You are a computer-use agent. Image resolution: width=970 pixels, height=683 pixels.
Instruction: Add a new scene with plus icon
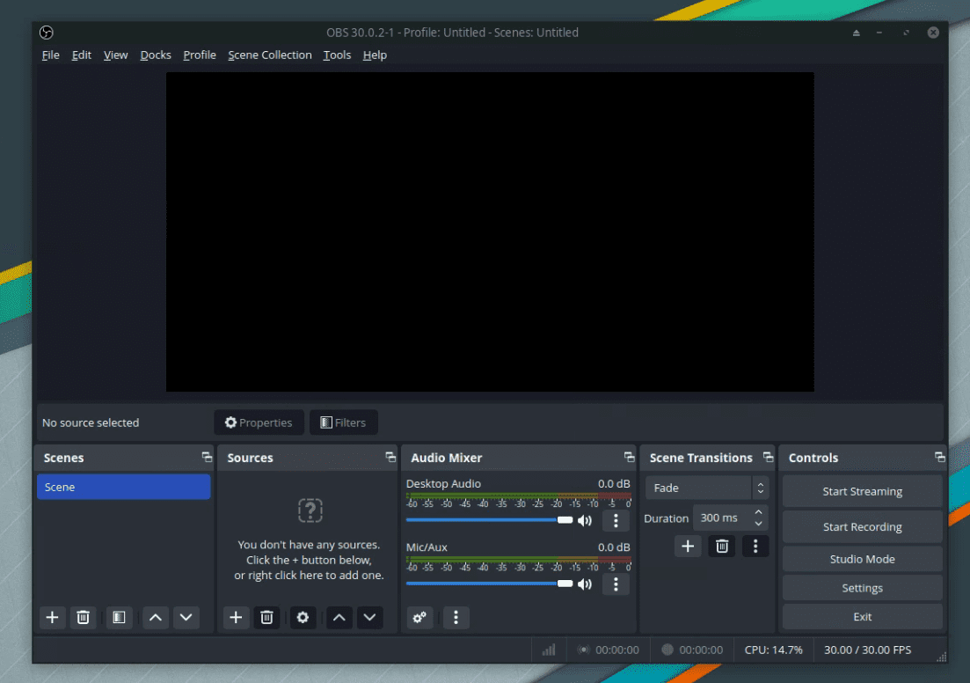point(52,617)
